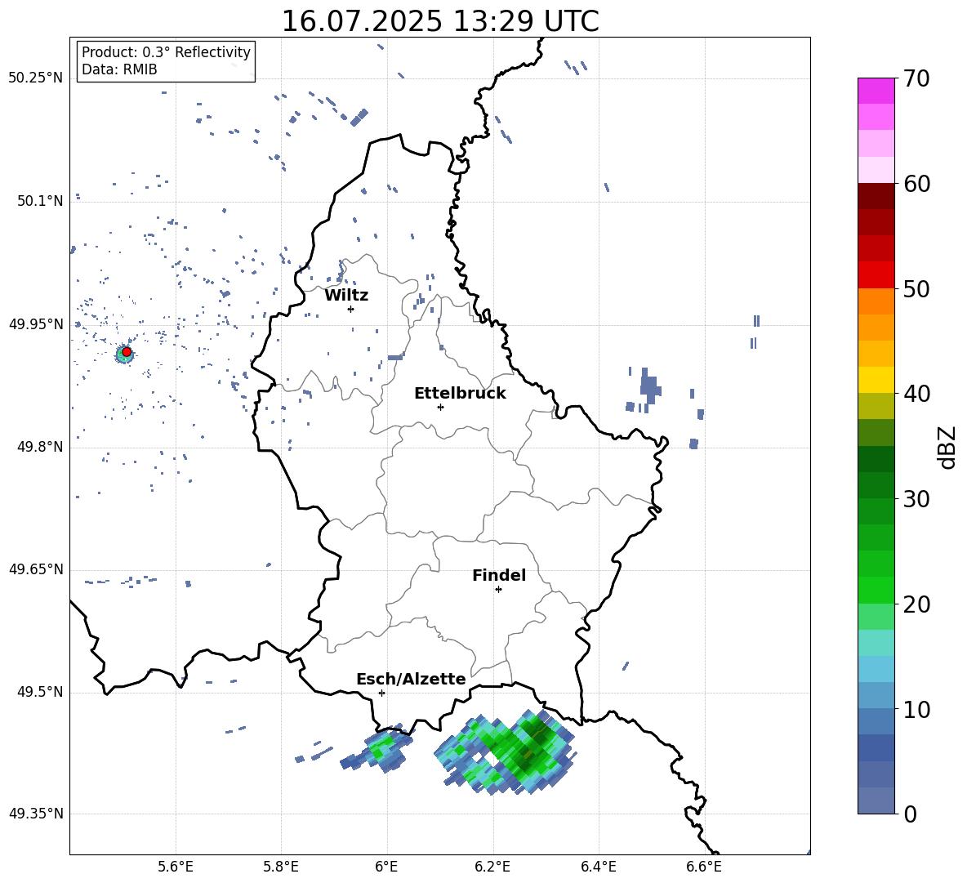
Task: Click the Findel city label
Action: tap(499, 575)
